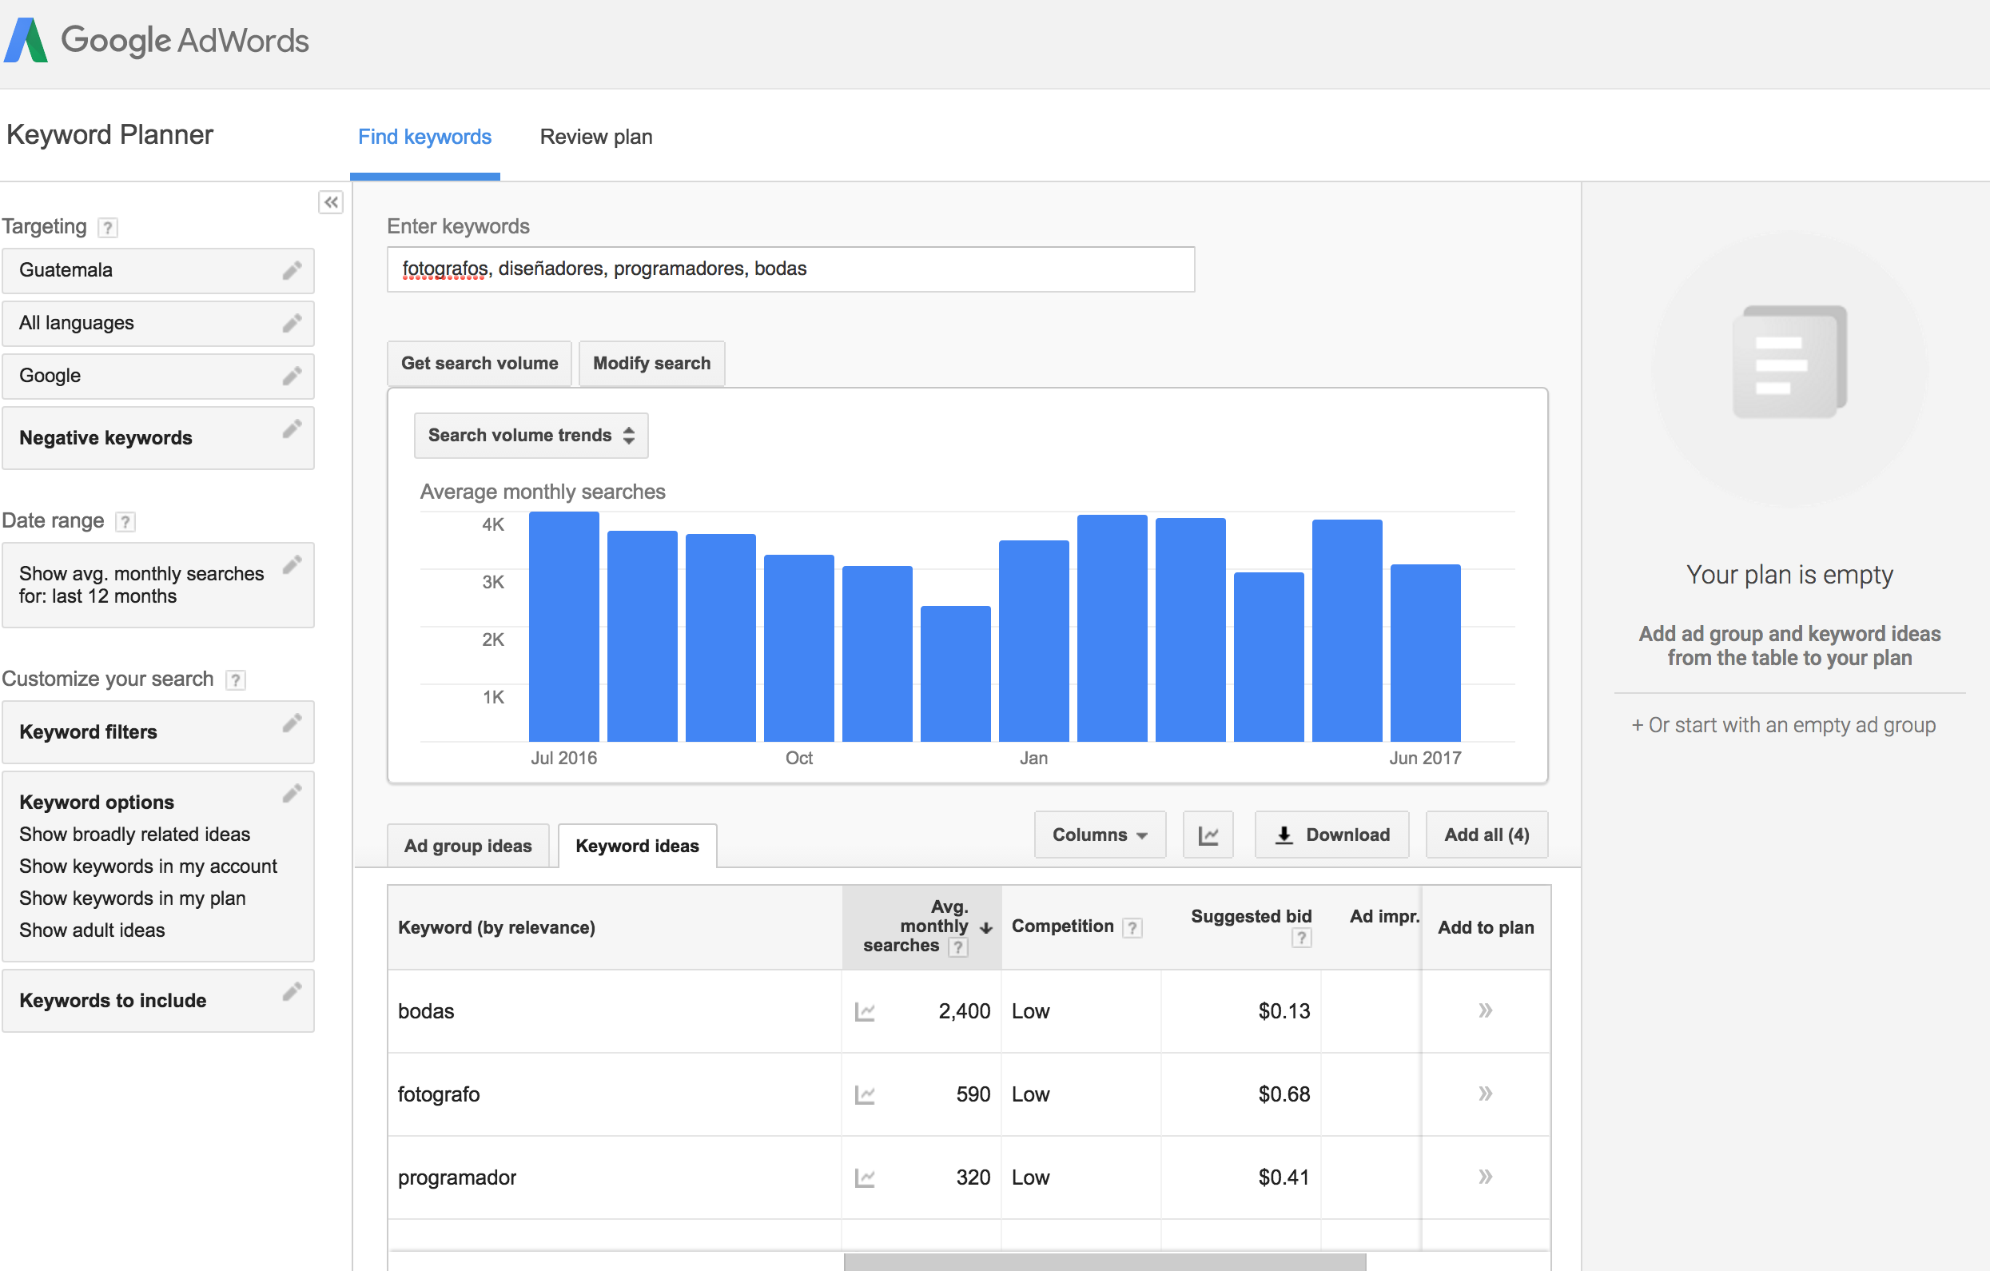
Task: Show trend chart for programador row
Action: click(x=865, y=1177)
